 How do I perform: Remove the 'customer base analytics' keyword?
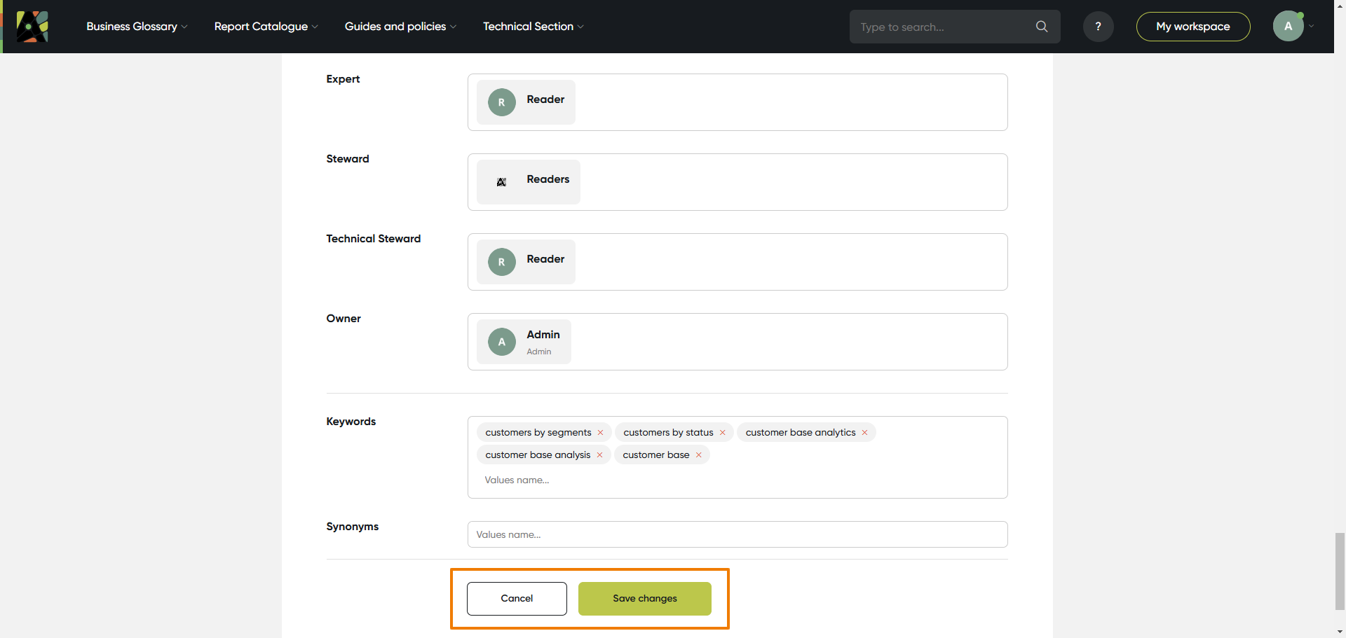865,433
